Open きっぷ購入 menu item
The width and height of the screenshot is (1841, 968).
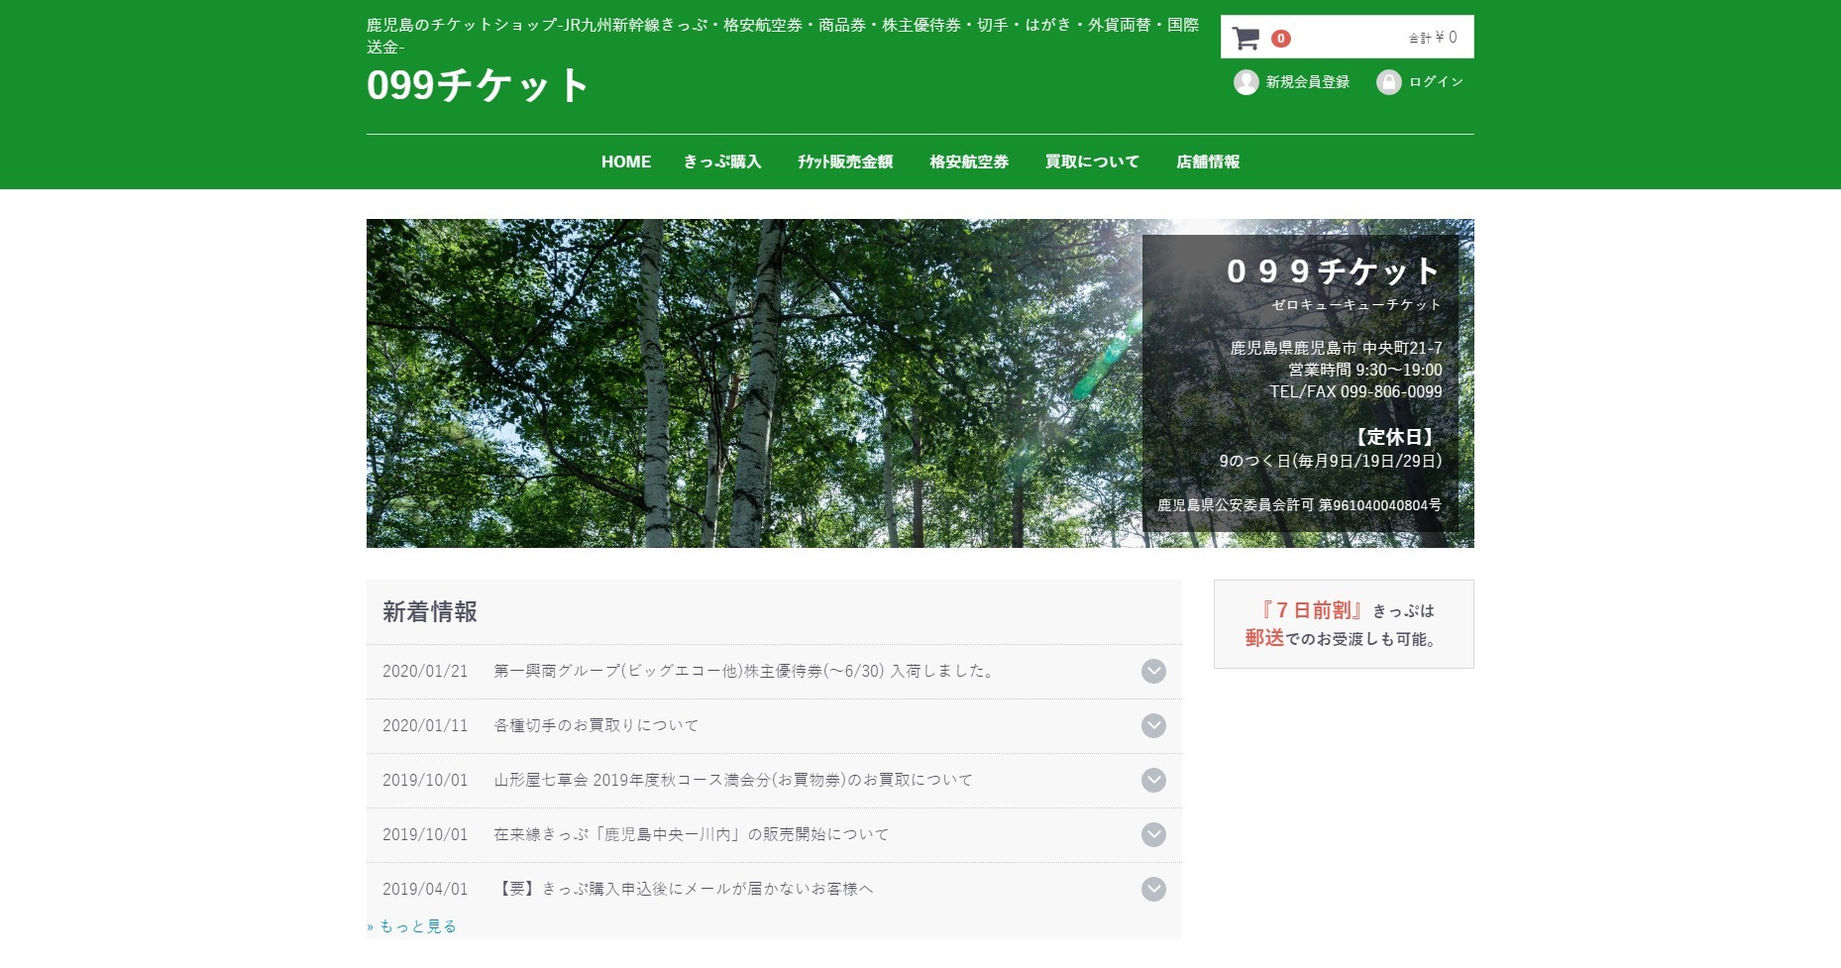coord(722,161)
